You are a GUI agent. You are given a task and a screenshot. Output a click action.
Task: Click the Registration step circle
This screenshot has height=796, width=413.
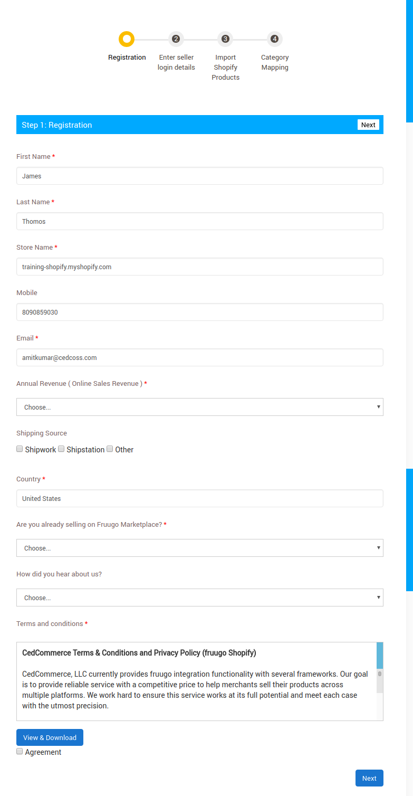coord(127,39)
